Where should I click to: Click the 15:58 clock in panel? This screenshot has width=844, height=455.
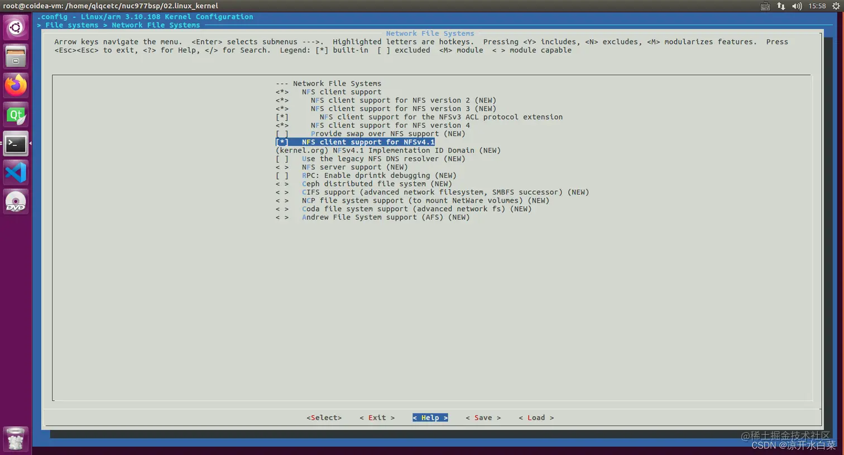click(x=817, y=6)
